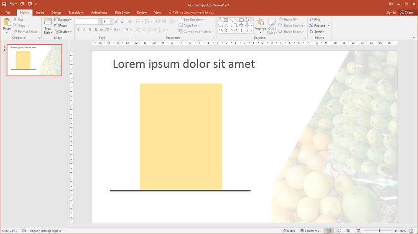The width and height of the screenshot is (418, 234).
Task: Select slide 1 thumbnail
Action: 34,60
